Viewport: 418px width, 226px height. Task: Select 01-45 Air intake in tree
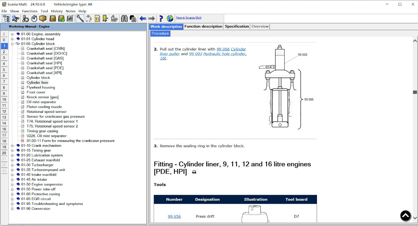[x=34, y=180]
